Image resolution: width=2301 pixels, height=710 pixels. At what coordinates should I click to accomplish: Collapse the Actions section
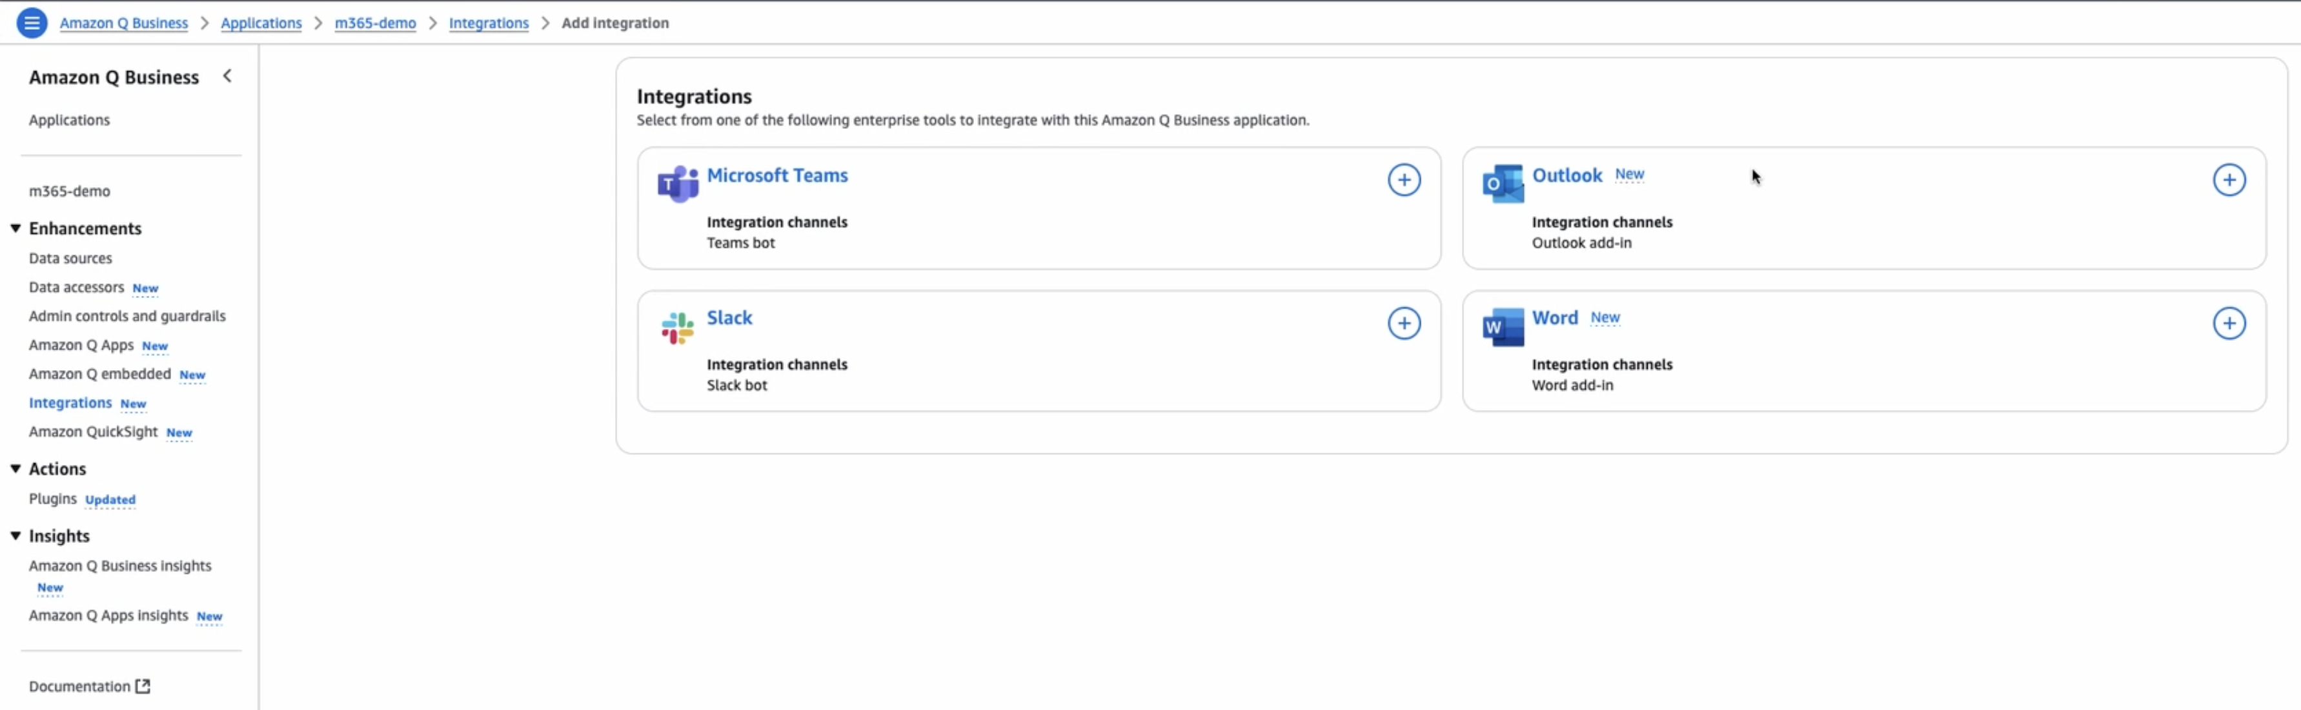(x=16, y=469)
